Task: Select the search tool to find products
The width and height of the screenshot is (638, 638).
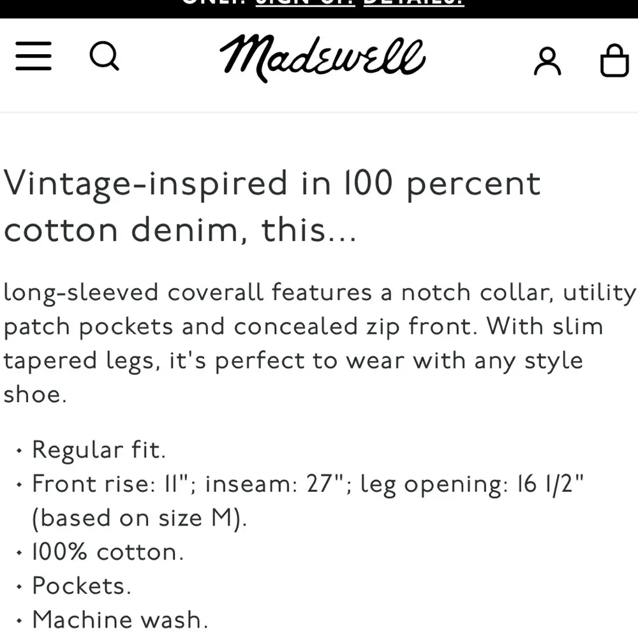Action: point(104,57)
